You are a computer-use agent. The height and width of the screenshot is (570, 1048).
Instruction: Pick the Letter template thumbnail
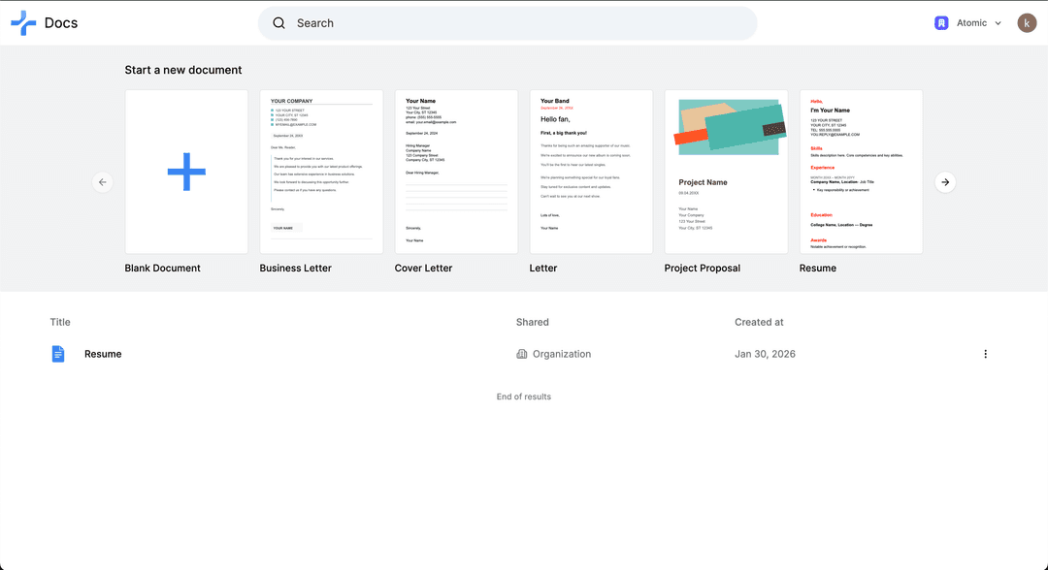(591, 172)
